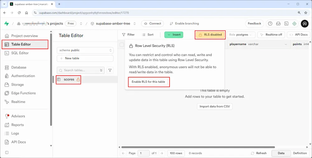Open the Role postgres dropdown
Screen dimensions: 312x158
point(240,35)
